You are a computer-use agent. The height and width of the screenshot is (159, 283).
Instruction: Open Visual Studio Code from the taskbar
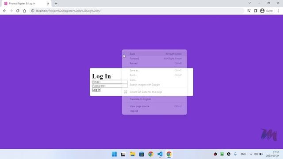pyautogui.click(x=160, y=154)
